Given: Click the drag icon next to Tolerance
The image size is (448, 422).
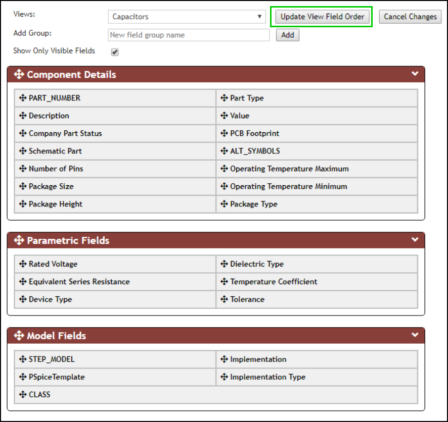Looking at the screenshot, I should click(x=224, y=299).
